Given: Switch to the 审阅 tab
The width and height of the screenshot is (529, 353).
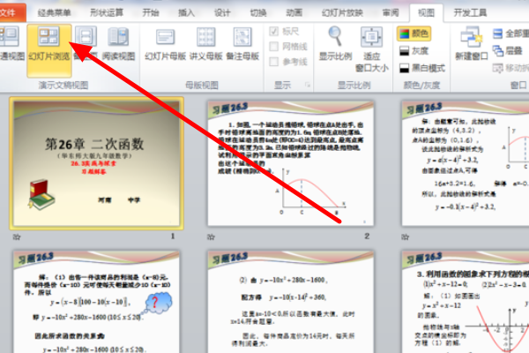Looking at the screenshot, I should (x=391, y=13).
